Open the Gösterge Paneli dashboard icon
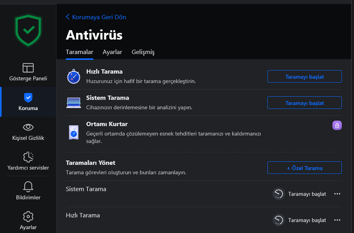Viewport: 354px width, 233px height. tap(28, 68)
